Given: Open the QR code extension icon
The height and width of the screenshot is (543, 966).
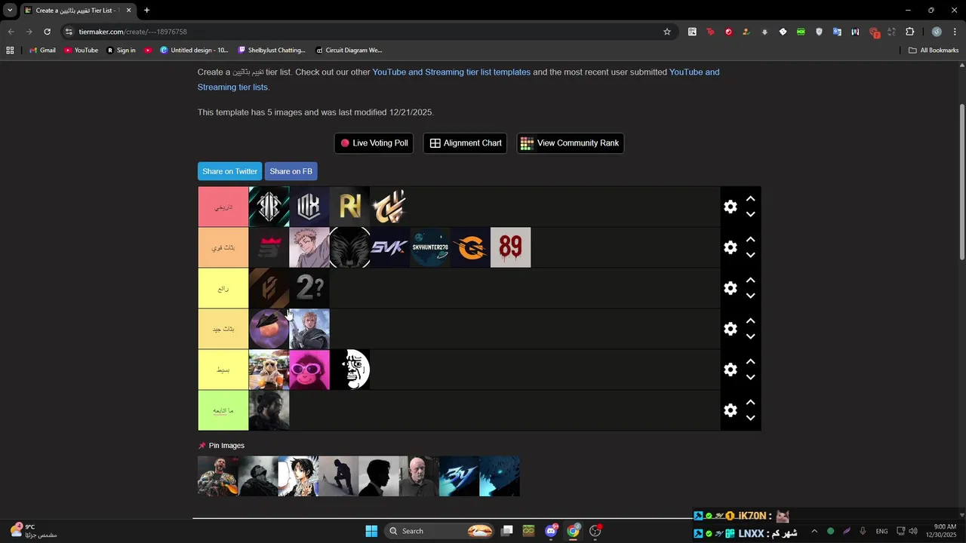Looking at the screenshot, I should click(x=692, y=32).
